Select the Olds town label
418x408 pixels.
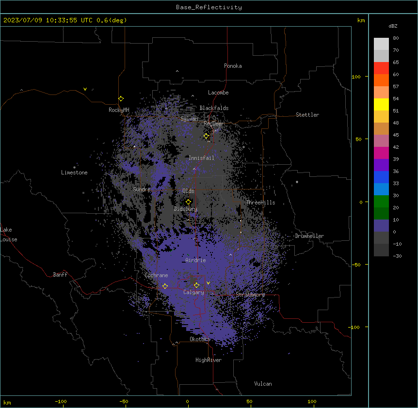[188, 191]
